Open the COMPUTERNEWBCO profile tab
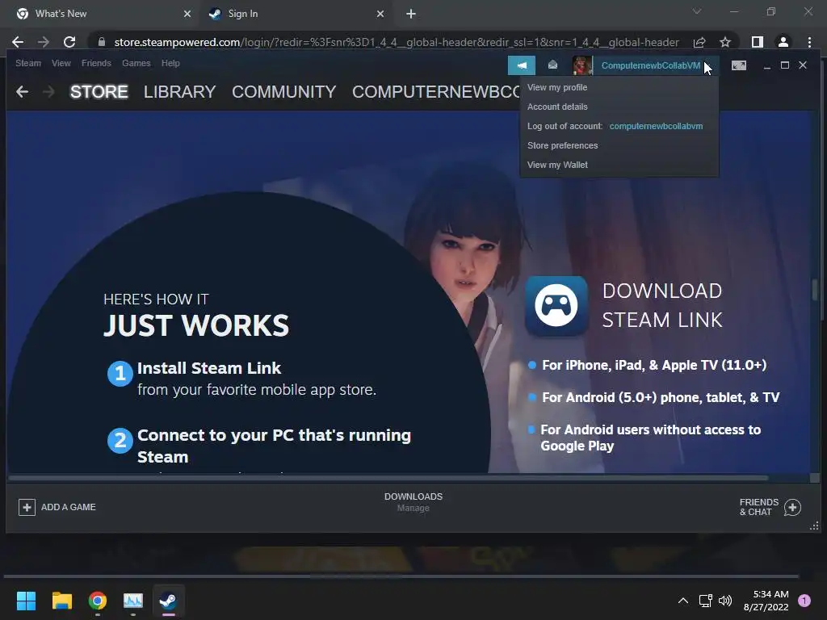The image size is (827, 620). (x=435, y=92)
